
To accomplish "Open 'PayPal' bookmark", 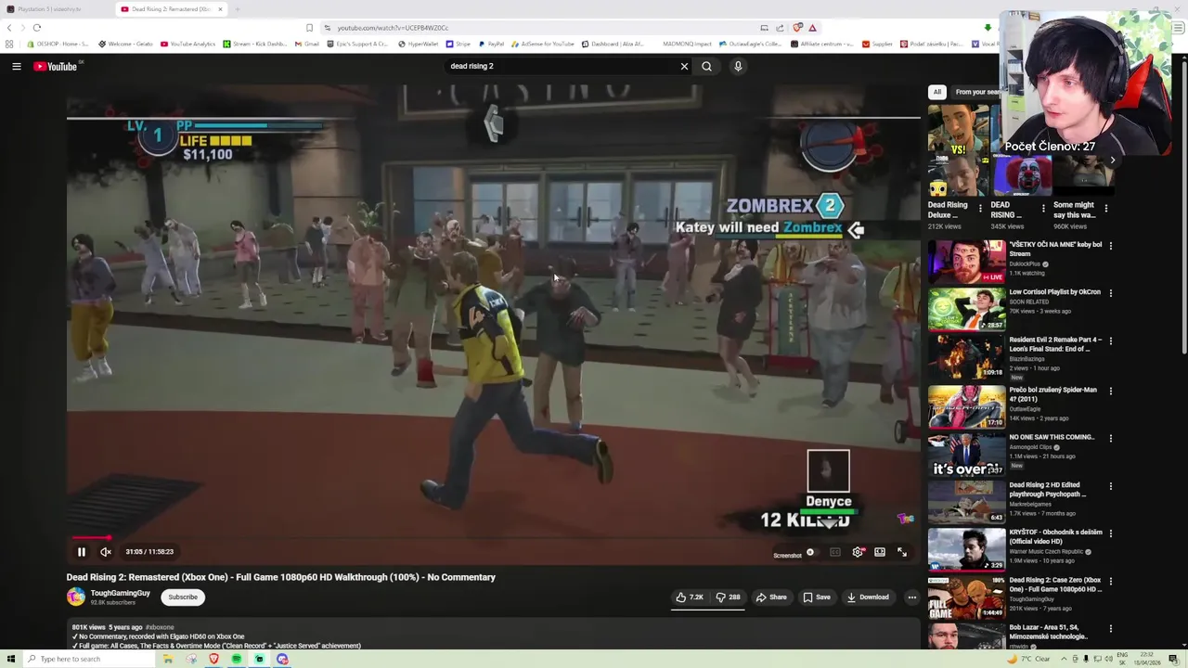I will click(x=490, y=44).
